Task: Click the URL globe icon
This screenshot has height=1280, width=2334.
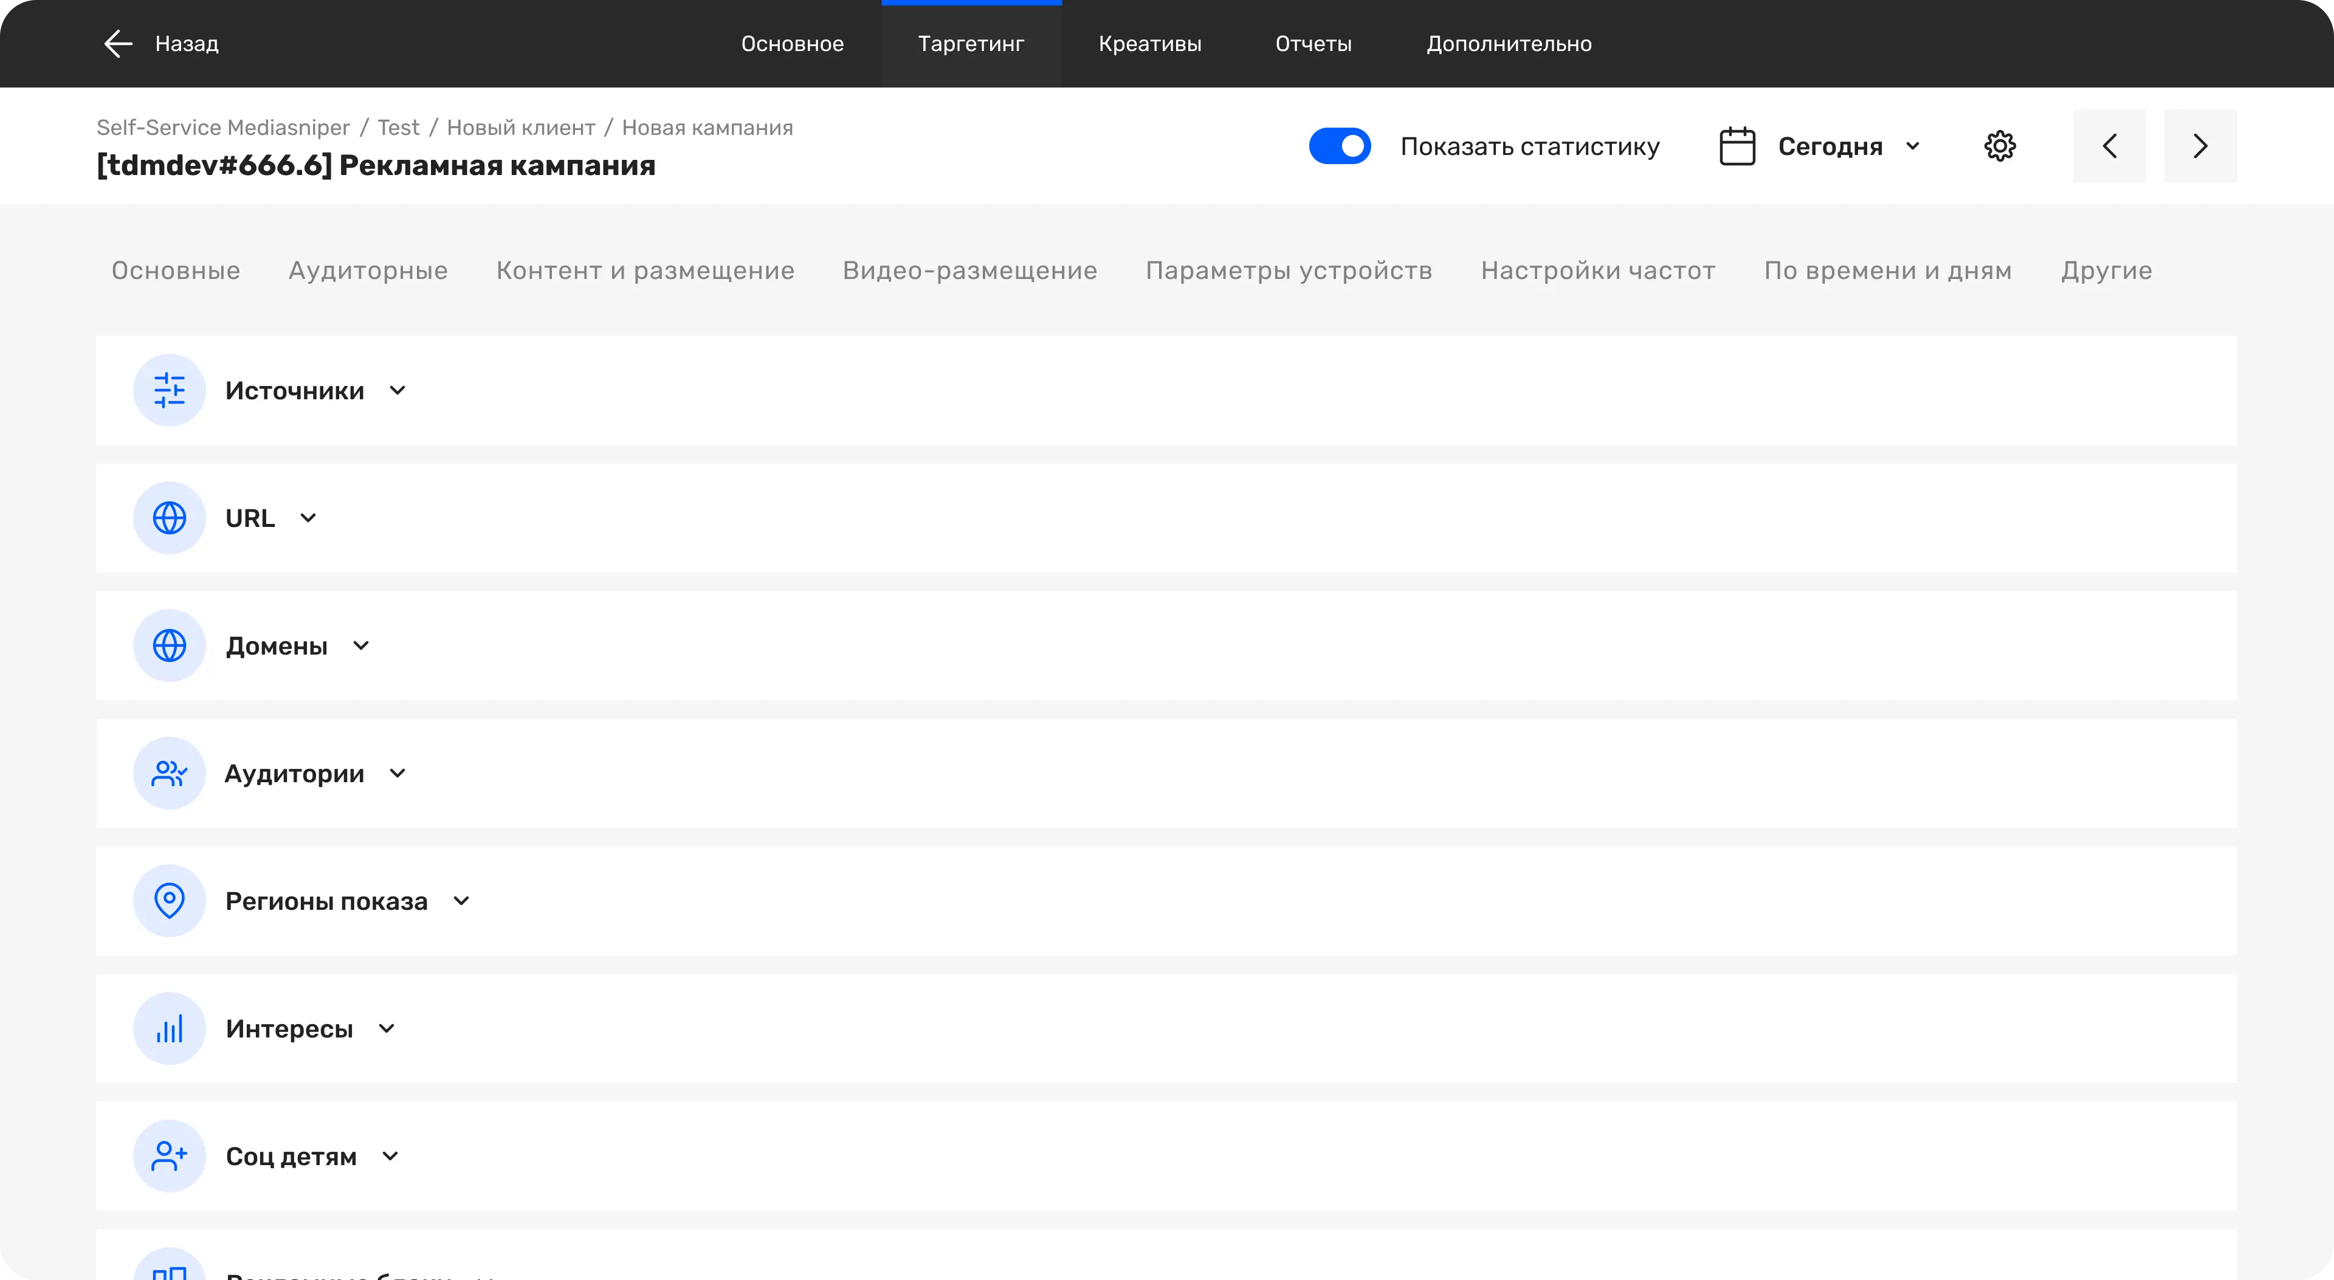Action: (x=170, y=518)
